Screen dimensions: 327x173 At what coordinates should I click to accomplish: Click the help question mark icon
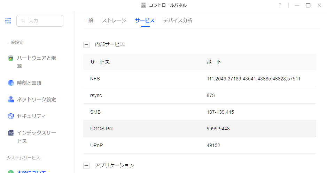click(x=280, y=5)
